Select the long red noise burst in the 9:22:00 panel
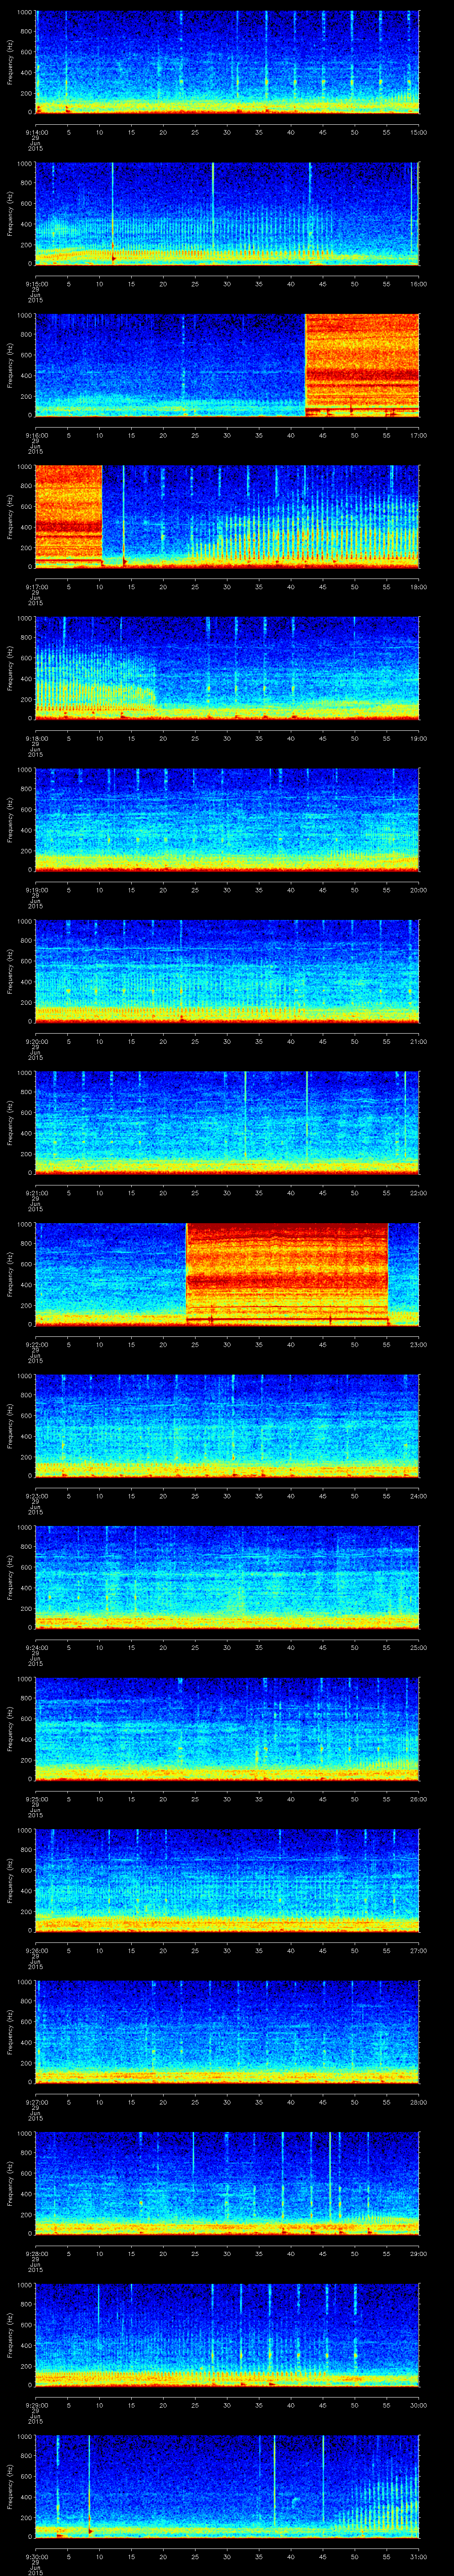Screen dimensions: 454x2576 click(x=287, y=1274)
